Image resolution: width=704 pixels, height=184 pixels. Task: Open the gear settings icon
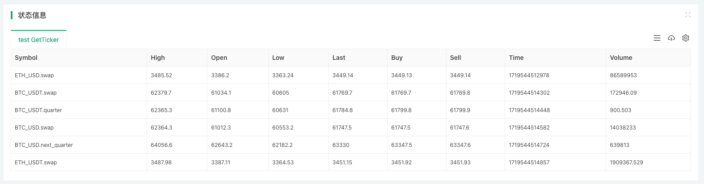point(686,38)
